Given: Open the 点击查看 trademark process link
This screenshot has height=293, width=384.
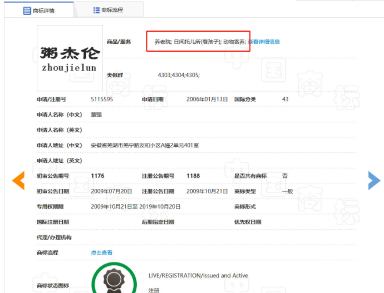Looking at the screenshot, I should (102, 252).
